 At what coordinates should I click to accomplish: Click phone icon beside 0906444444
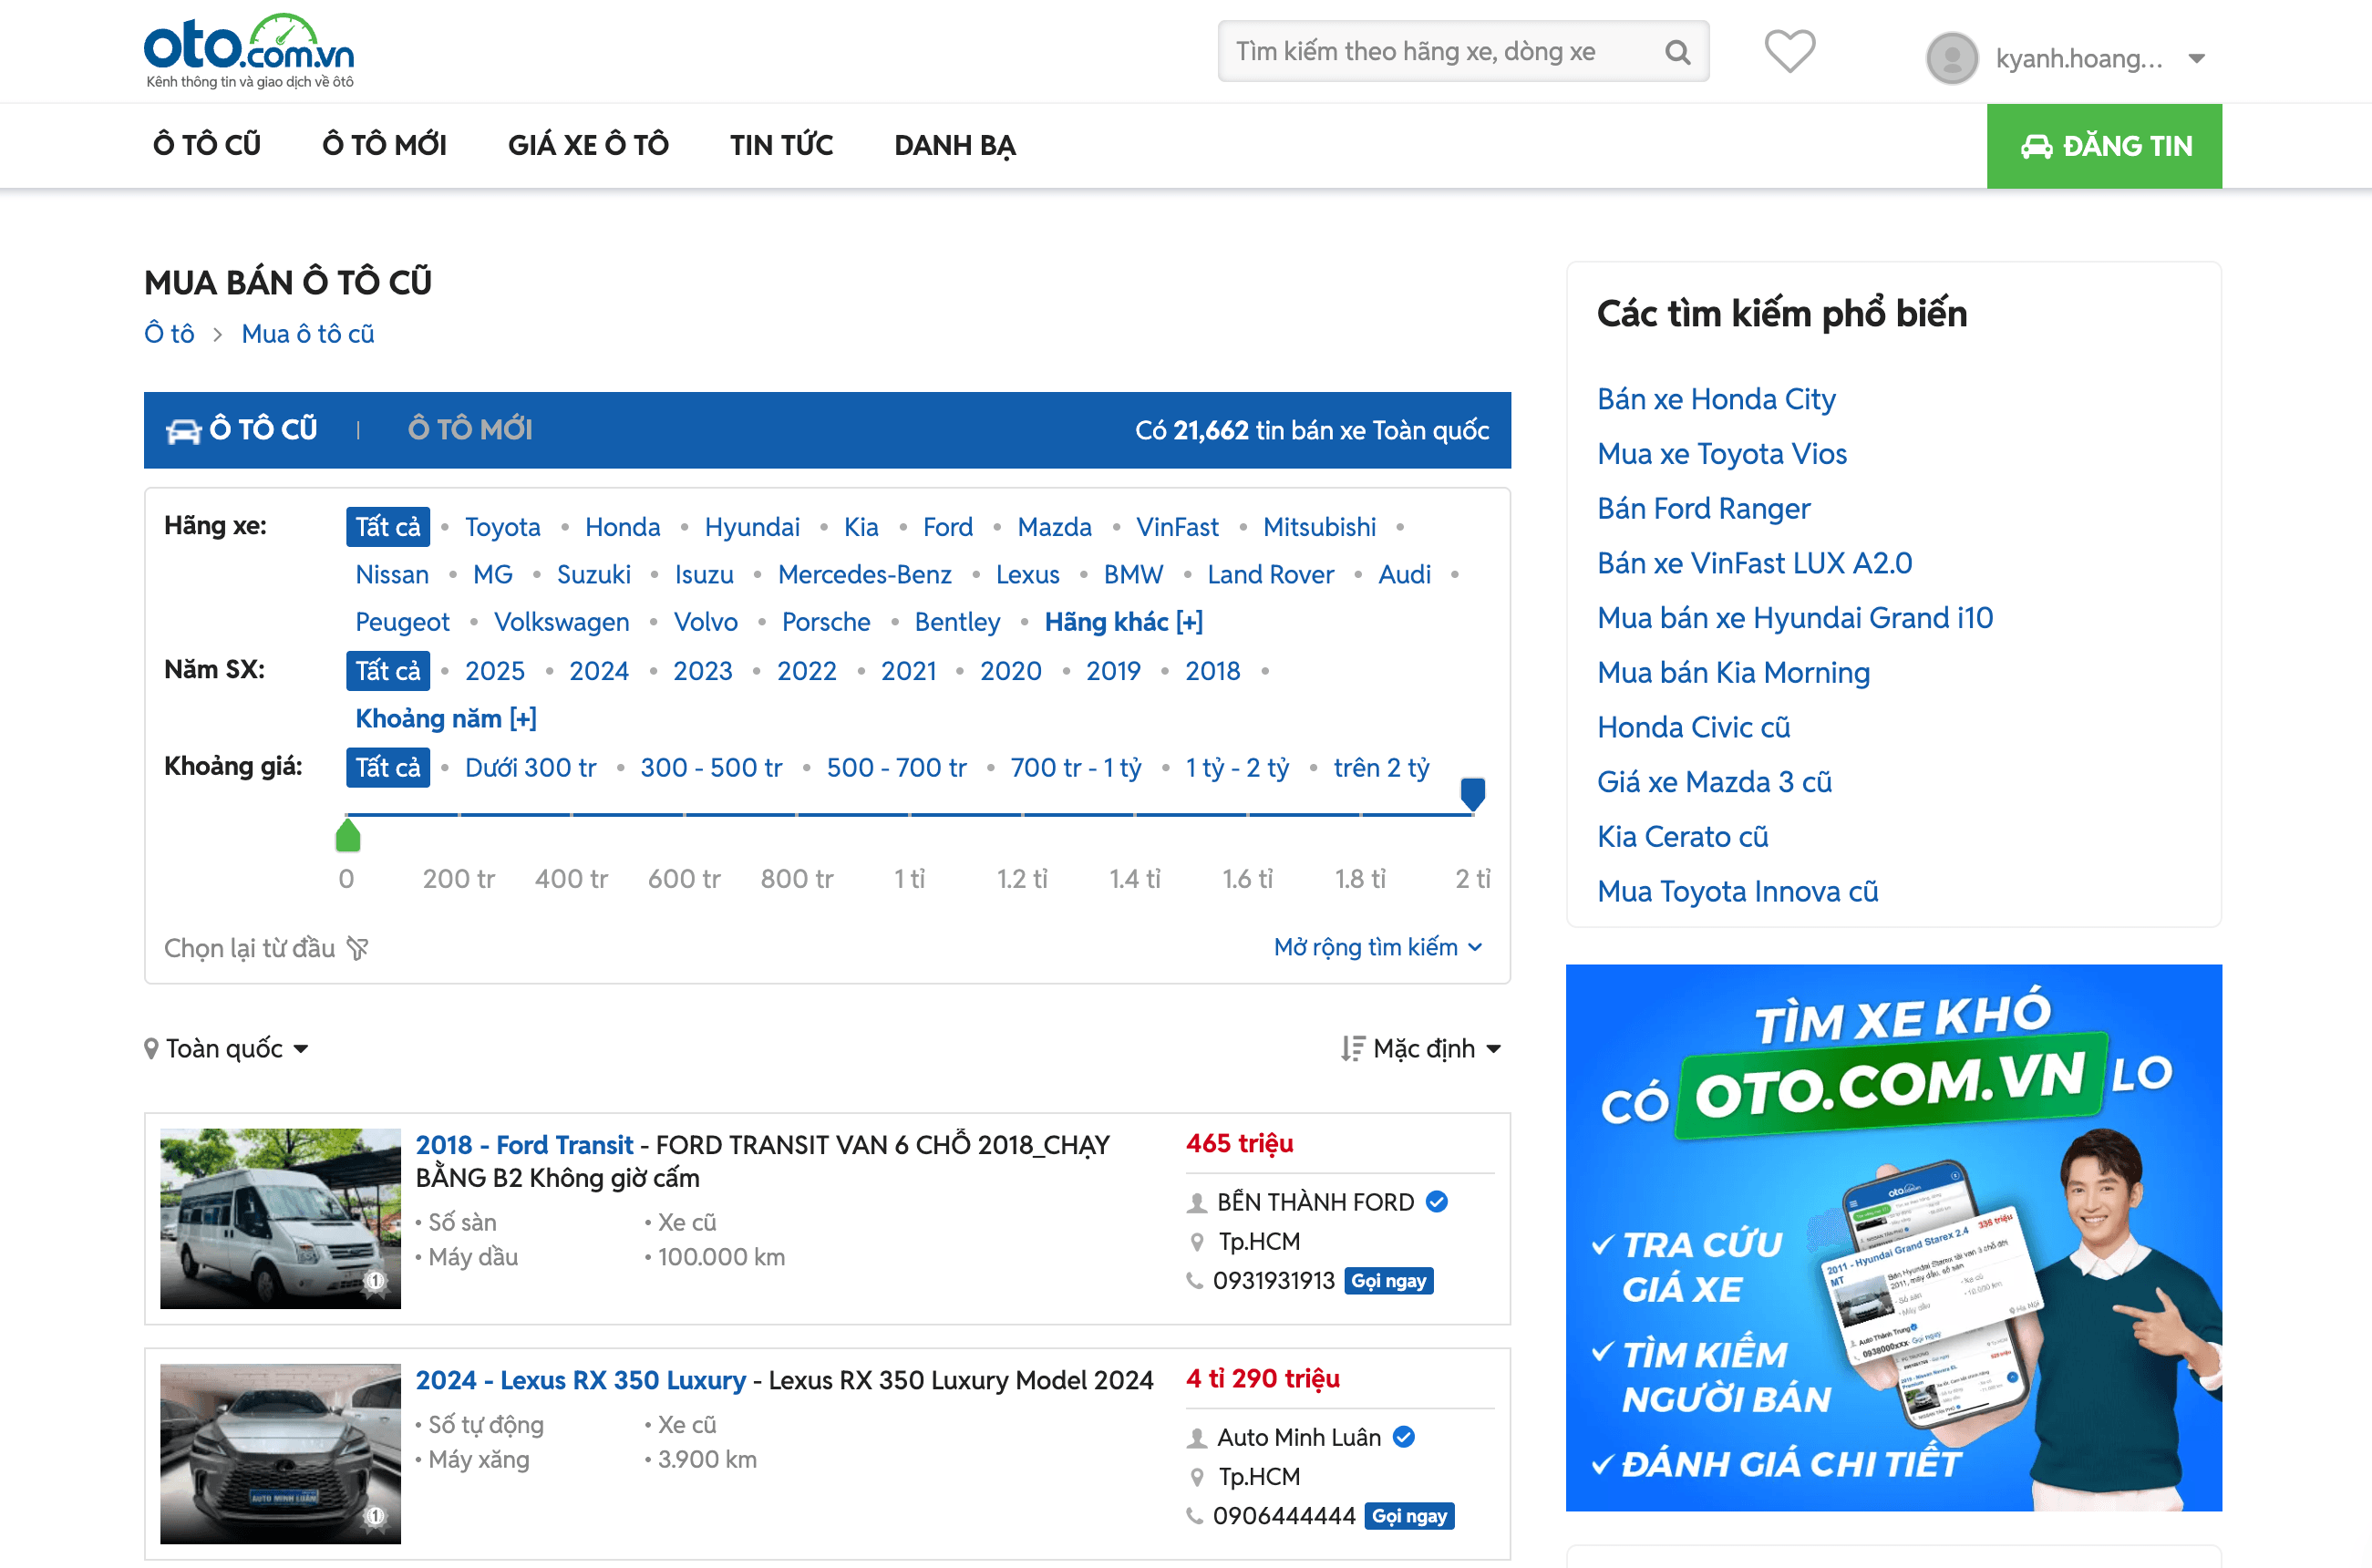click(1194, 1516)
